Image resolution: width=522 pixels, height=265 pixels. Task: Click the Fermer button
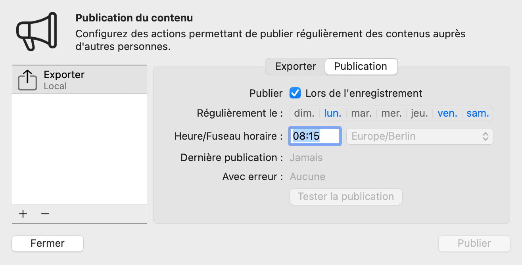[47, 243]
